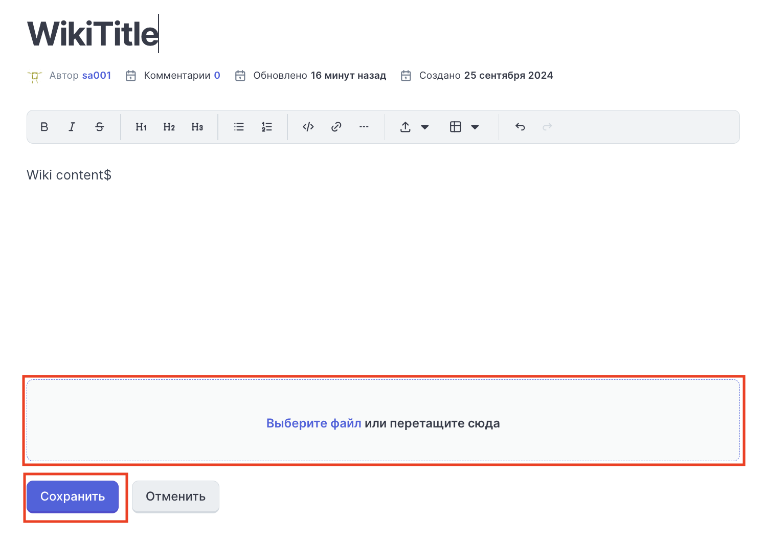Toggle bold formatting in editor toolbar
The height and width of the screenshot is (543, 764).
coord(44,127)
